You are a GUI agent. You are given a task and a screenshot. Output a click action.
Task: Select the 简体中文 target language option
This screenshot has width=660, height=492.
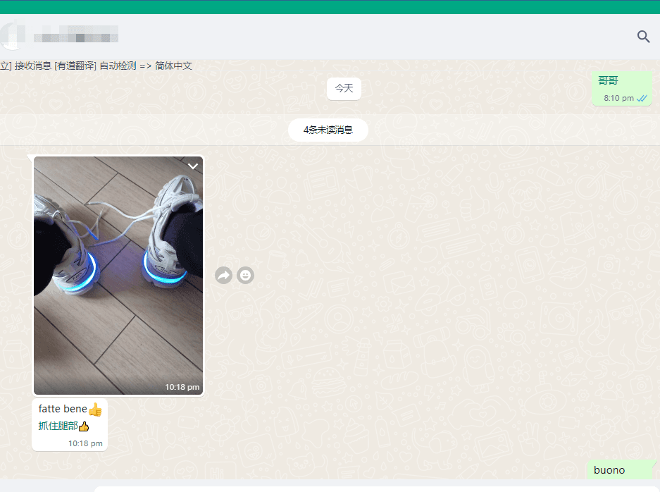pyautogui.click(x=173, y=66)
